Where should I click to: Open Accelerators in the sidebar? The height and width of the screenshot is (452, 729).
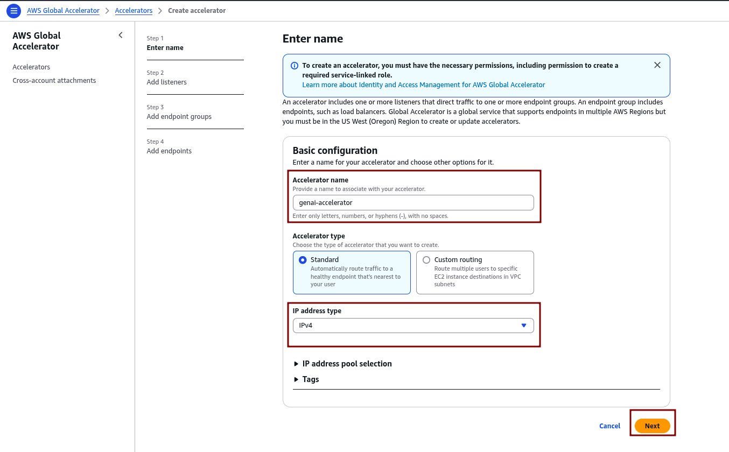(x=31, y=67)
